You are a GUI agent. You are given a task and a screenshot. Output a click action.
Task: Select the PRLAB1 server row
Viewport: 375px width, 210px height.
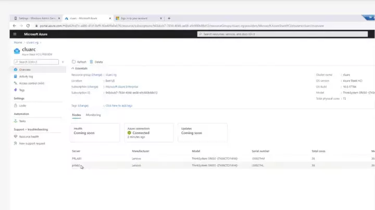223,159
